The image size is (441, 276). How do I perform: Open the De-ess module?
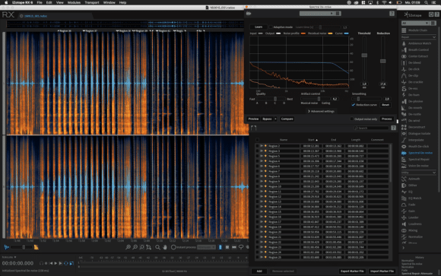[x=410, y=89]
